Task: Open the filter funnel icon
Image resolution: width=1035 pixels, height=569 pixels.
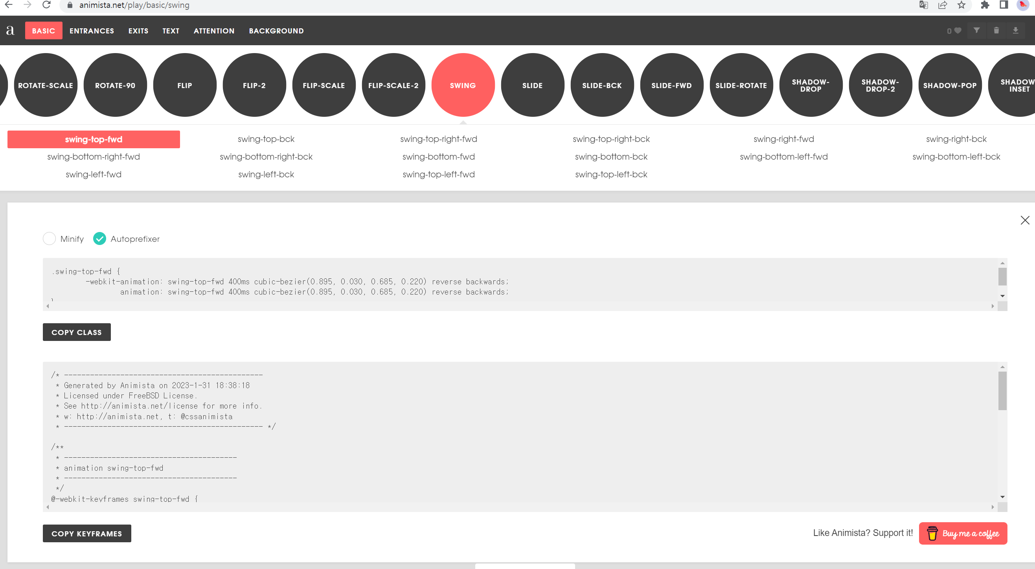Action: 976,31
